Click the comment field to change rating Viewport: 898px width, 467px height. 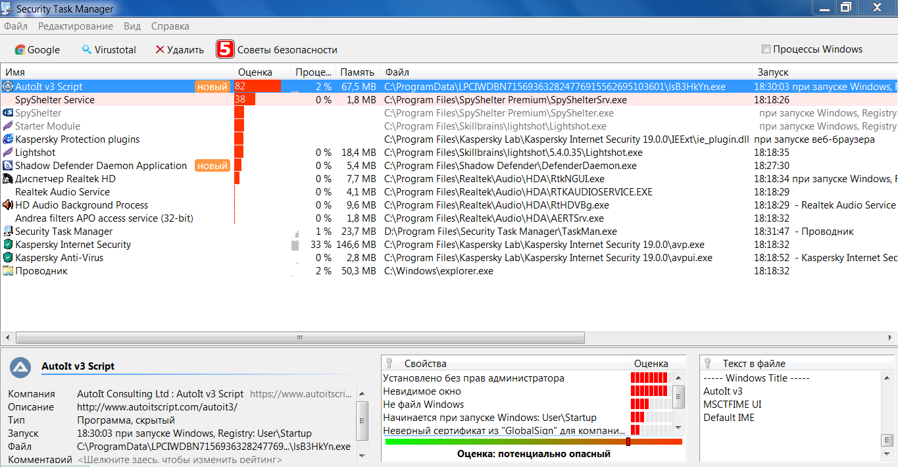pyautogui.click(x=180, y=460)
